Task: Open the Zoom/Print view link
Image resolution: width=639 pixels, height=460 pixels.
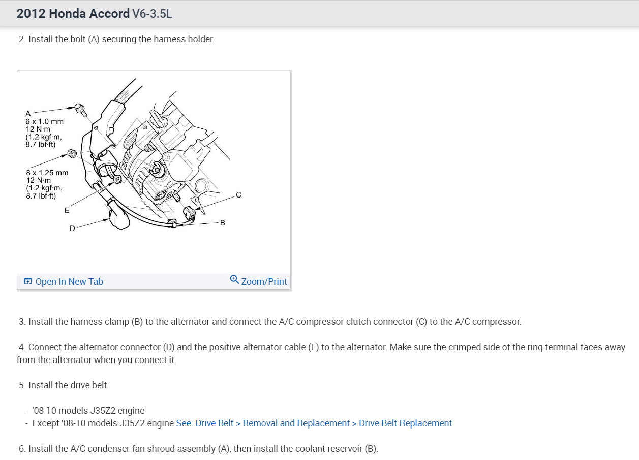Action: [x=264, y=282]
